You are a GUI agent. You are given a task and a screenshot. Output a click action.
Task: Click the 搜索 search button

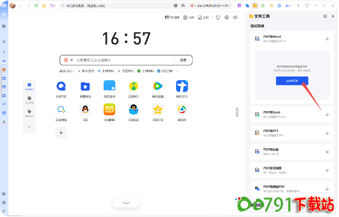click(x=183, y=60)
